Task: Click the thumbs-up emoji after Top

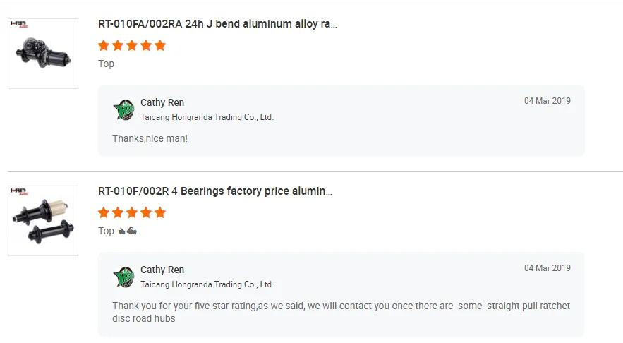Action: click(122, 231)
